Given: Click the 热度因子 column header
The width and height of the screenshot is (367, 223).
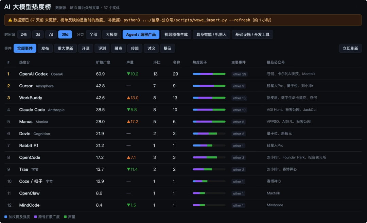Looking at the screenshot, I should [200, 62].
